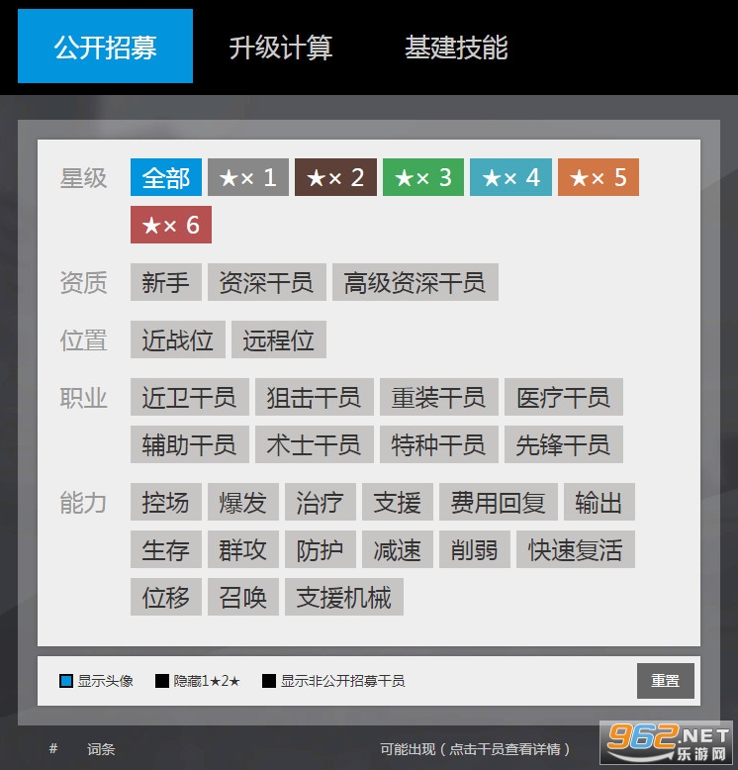
Task: Enable the 隐藏1★2★ checkbox
Action: pyautogui.click(x=162, y=681)
